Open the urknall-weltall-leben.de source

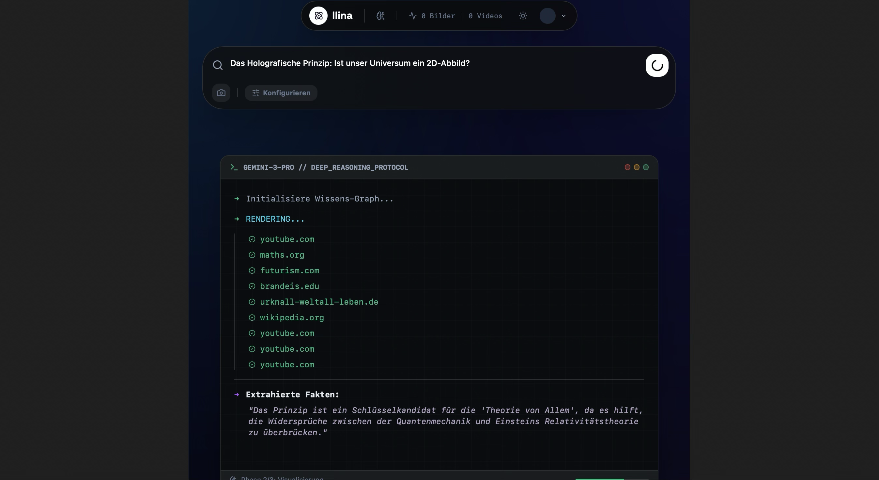click(319, 302)
